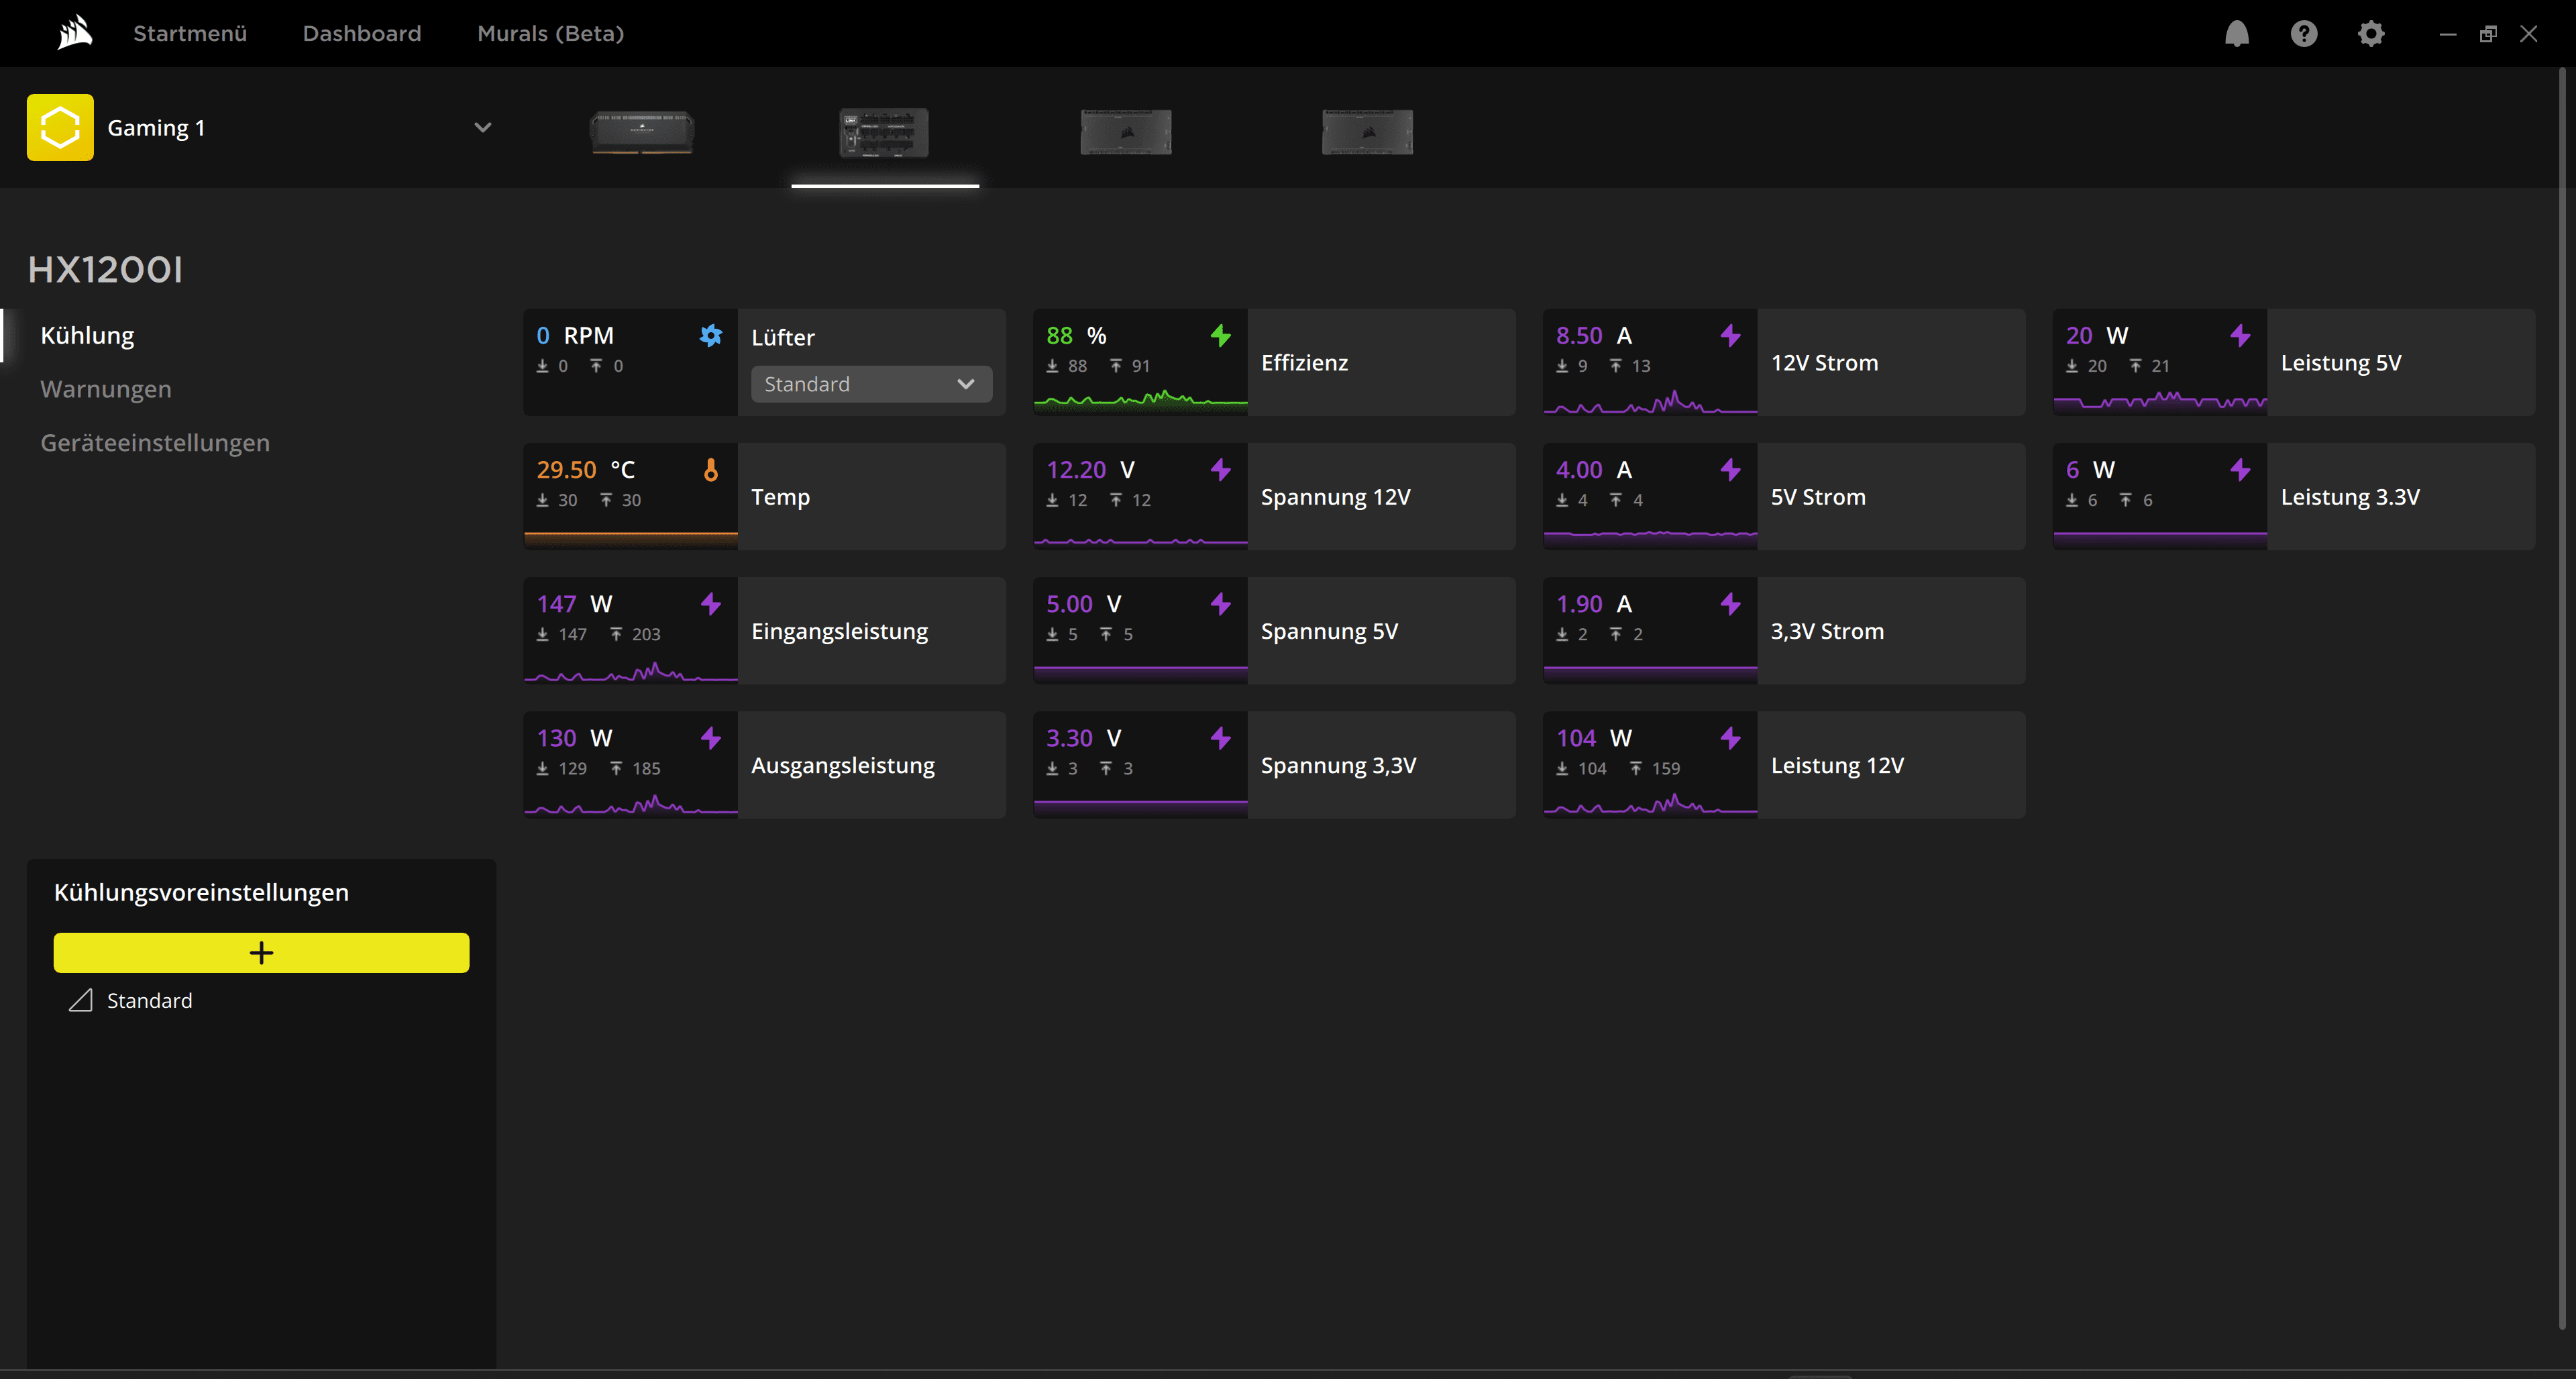Click the thermometer icon on Temp tile
Image resolution: width=2576 pixels, height=1379 pixels.
[710, 469]
